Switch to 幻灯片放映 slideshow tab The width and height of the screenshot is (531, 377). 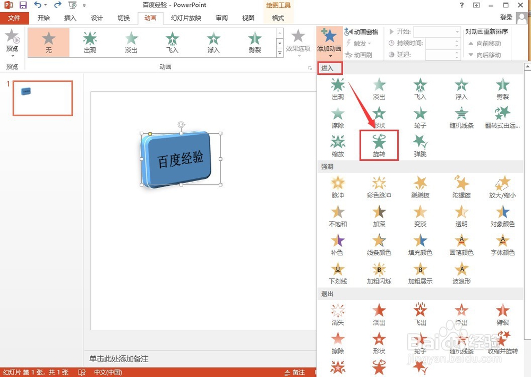coord(186,18)
